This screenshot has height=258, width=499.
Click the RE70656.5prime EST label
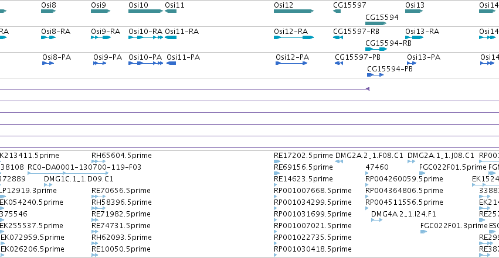point(121,191)
